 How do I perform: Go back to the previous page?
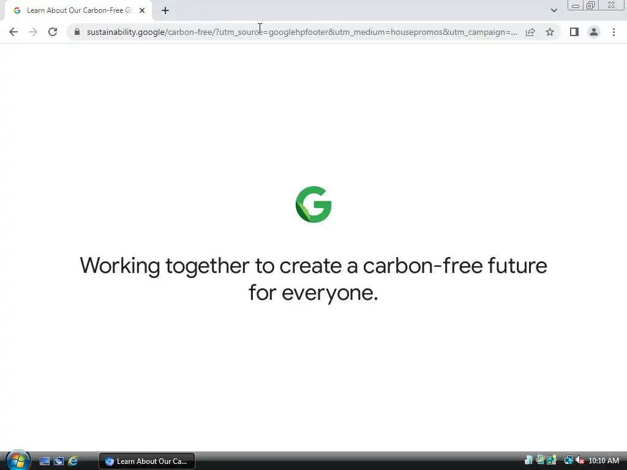click(13, 32)
